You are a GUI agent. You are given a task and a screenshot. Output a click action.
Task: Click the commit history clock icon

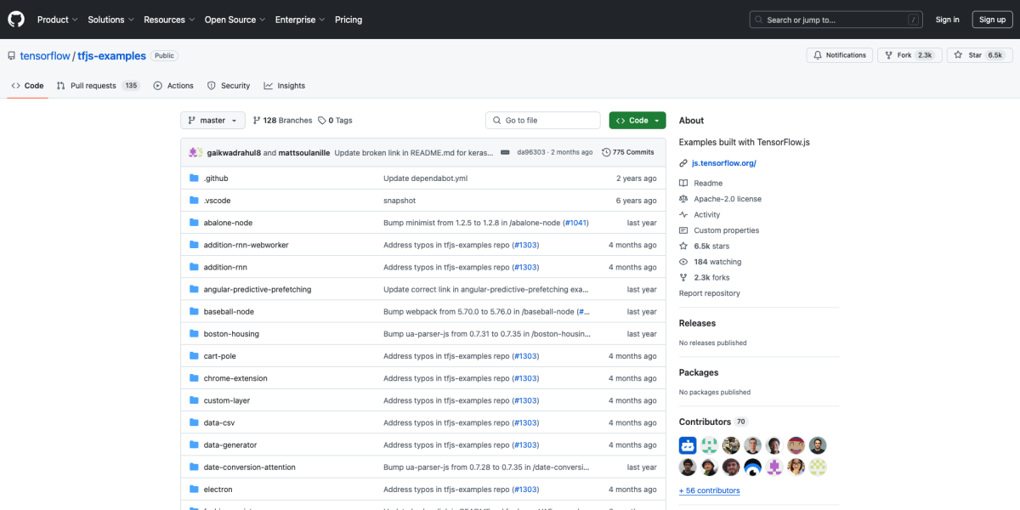click(x=606, y=152)
